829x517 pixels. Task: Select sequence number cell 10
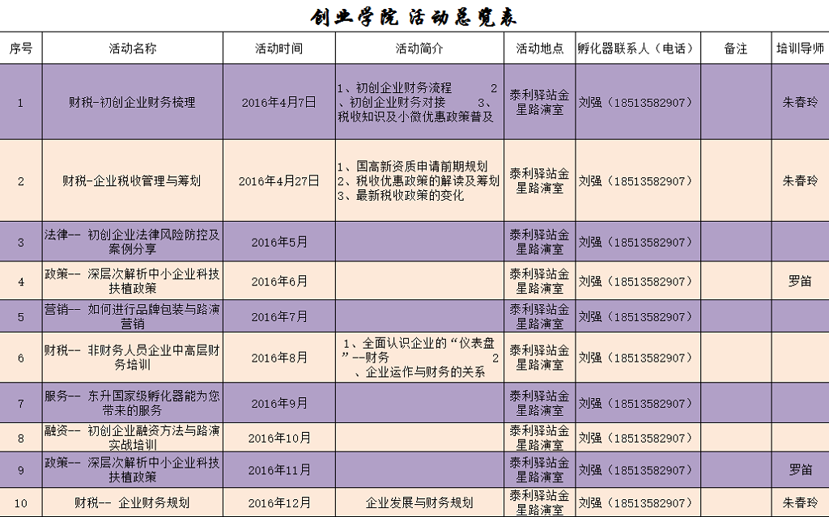20,502
